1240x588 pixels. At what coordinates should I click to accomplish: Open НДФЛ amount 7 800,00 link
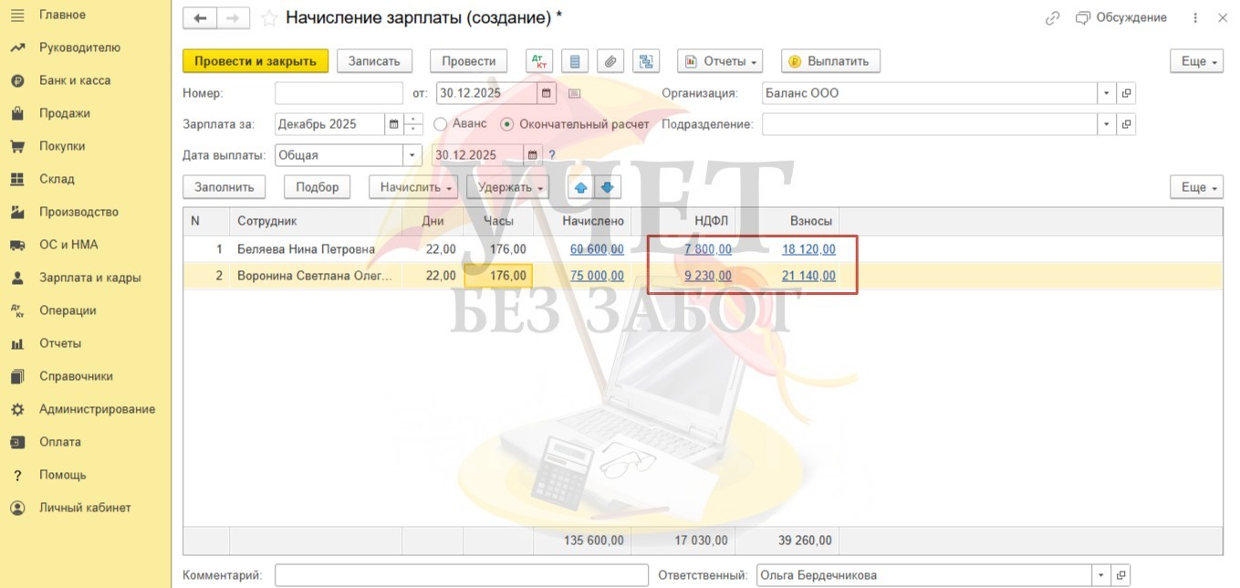(x=707, y=249)
